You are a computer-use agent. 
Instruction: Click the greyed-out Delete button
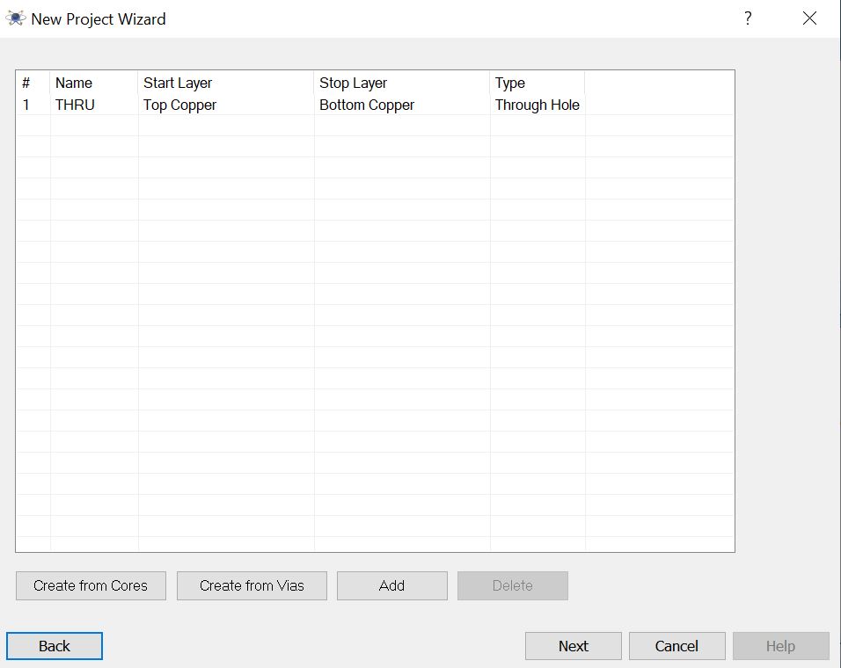(512, 585)
